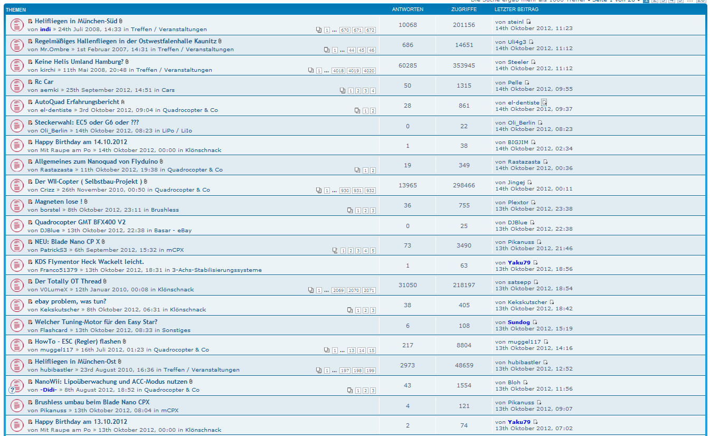Open forum Sonstiges link in Easy Star row

[x=176, y=330]
